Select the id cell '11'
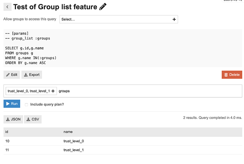 [7, 150]
